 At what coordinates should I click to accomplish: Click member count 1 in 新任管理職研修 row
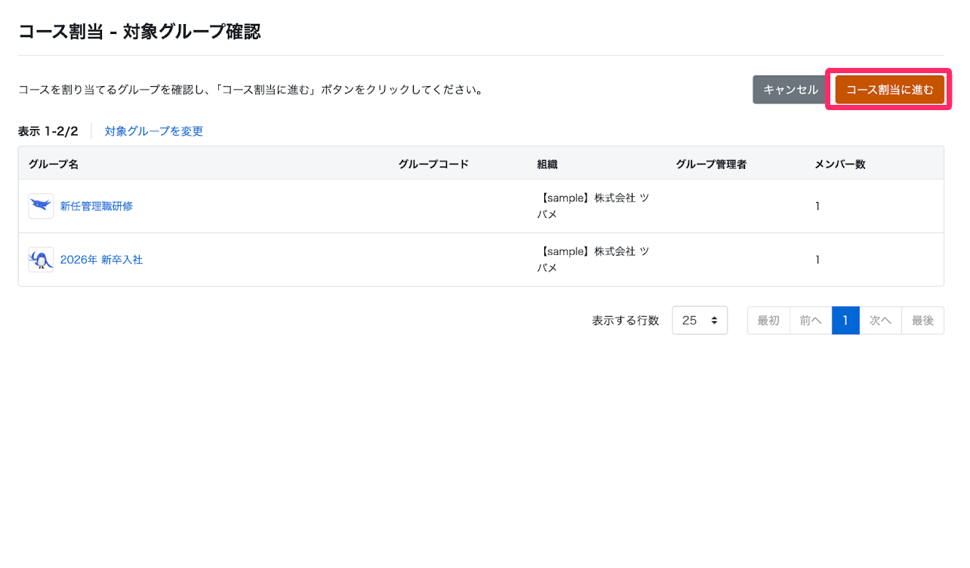(818, 206)
